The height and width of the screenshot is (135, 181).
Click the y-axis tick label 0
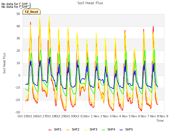pyautogui.click(x=19, y=76)
